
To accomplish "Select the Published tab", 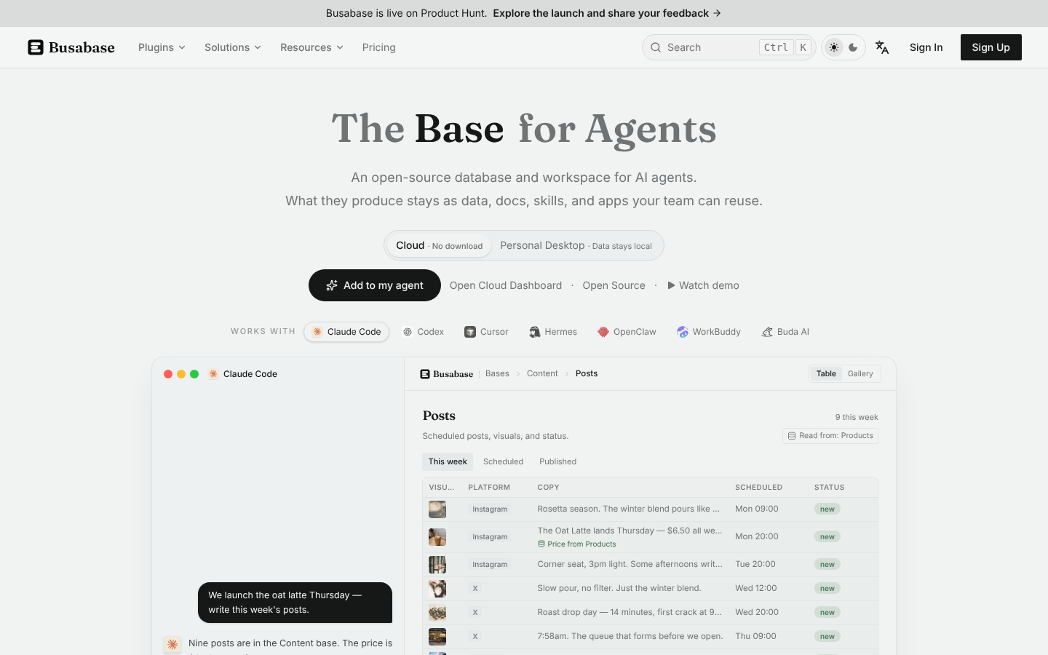I will (x=557, y=461).
